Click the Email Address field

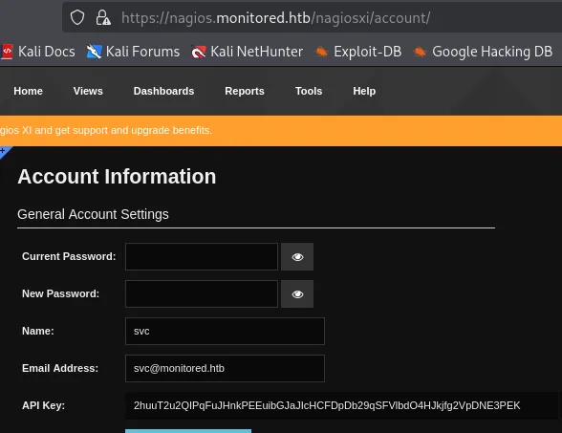pyautogui.click(x=226, y=369)
